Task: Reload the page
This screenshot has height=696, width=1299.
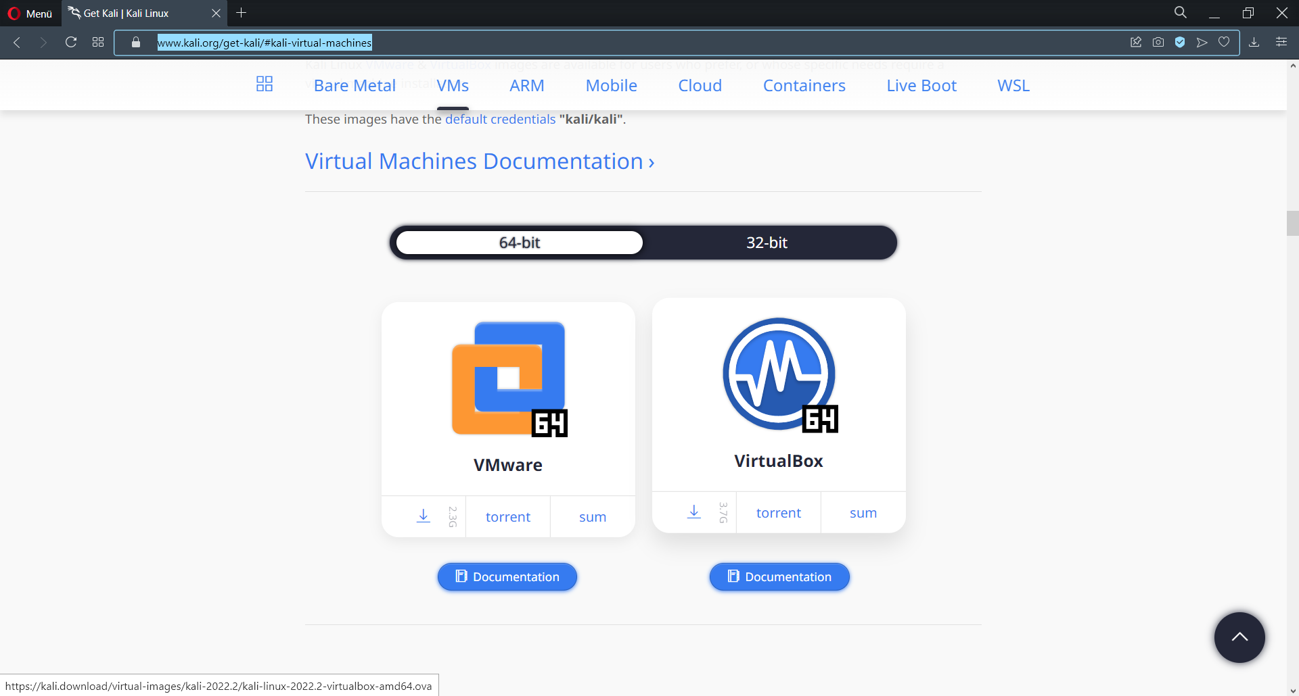Action: tap(71, 42)
